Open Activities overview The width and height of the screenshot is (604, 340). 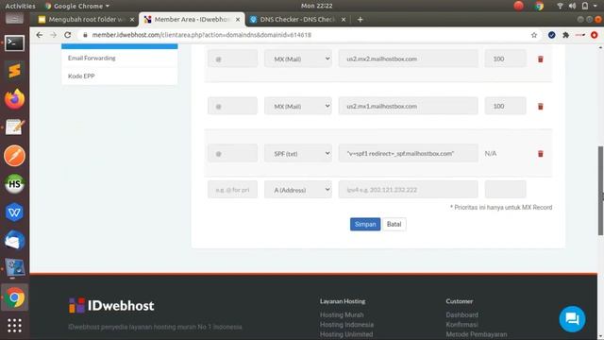pos(20,6)
